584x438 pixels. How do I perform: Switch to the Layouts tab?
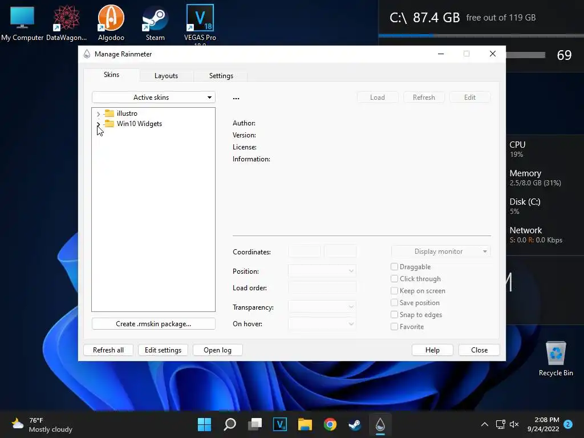click(166, 76)
